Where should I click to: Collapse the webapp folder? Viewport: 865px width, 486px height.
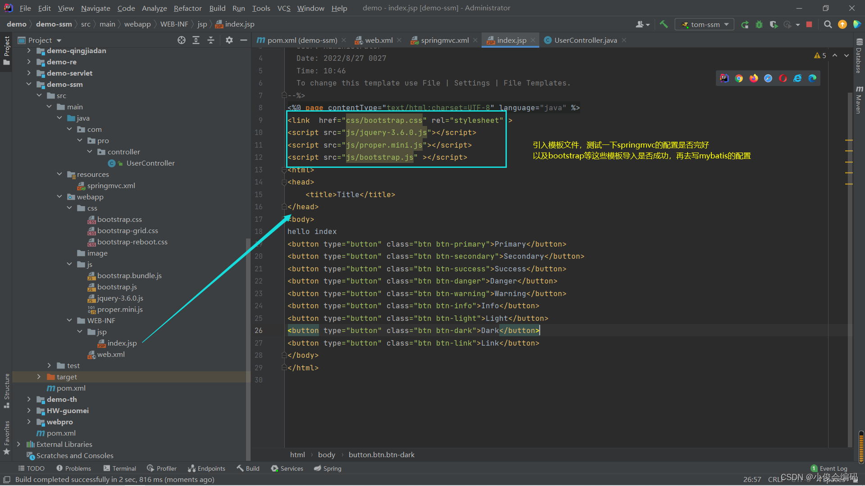[x=59, y=197]
